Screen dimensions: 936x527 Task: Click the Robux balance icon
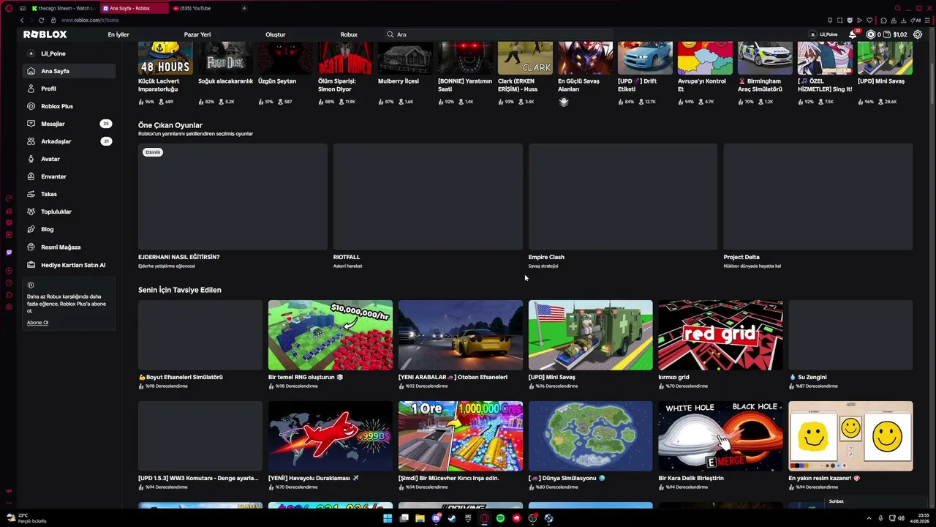870,34
